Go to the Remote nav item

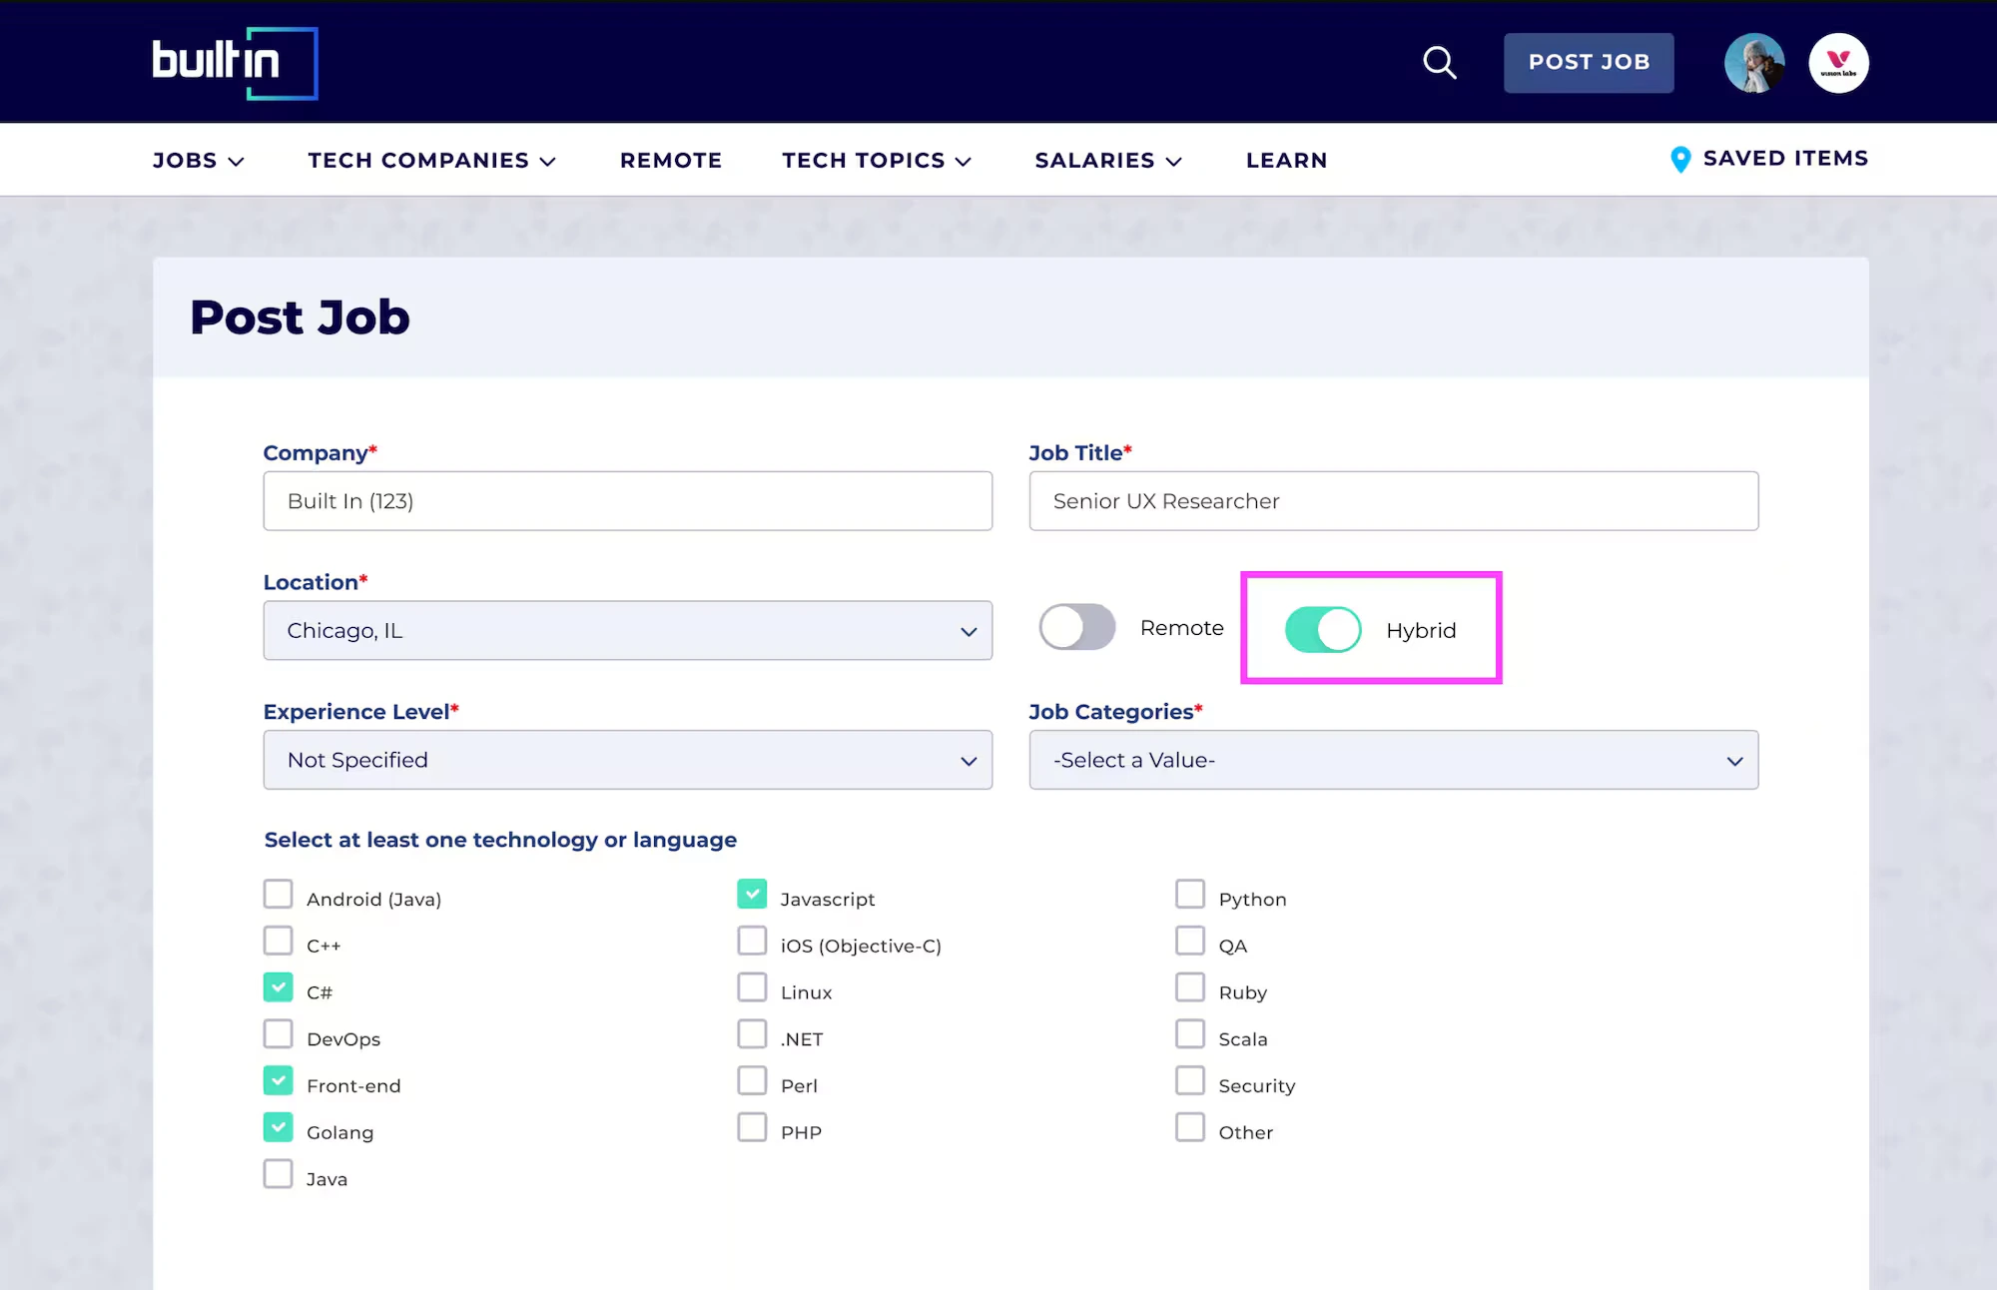670,161
